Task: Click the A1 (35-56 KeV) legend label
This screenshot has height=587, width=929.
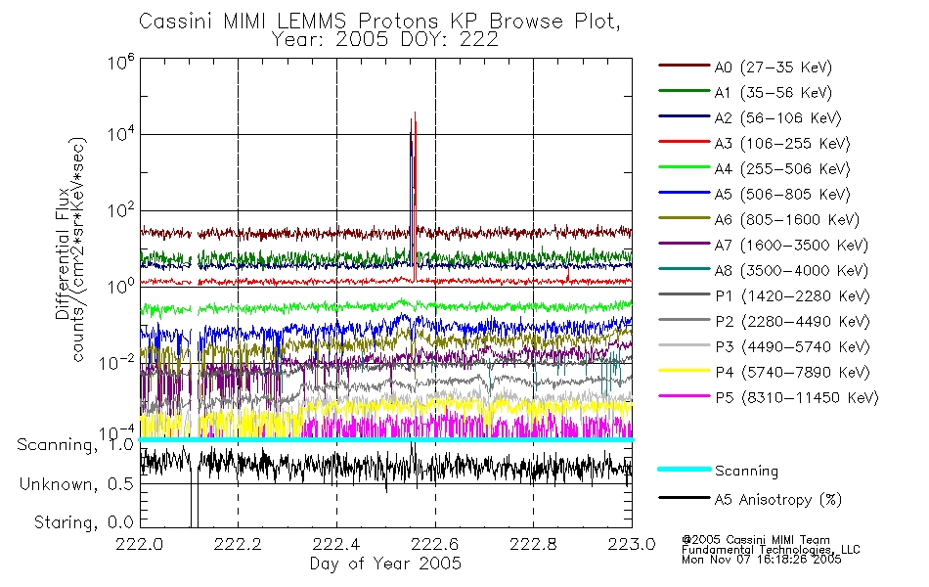Action: click(774, 93)
